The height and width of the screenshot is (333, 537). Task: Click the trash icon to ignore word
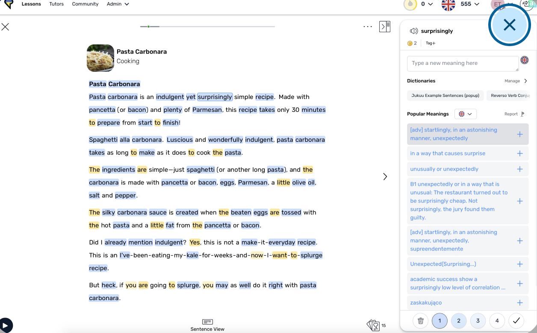click(421, 321)
